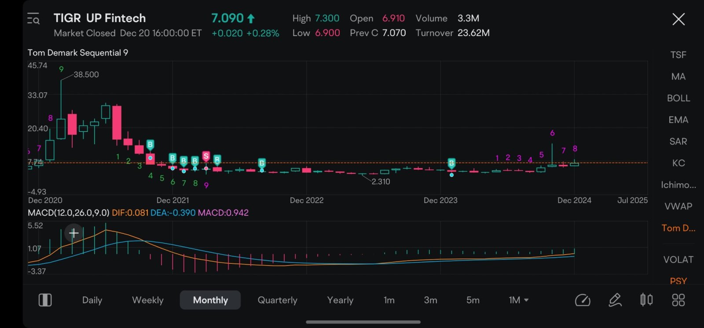704x328 pixels.
Task: Open the gauge speedometer icon
Action: pyautogui.click(x=583, y=300)
